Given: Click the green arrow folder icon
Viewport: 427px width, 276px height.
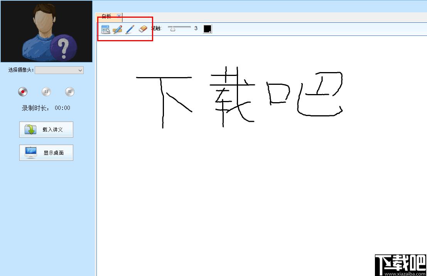Looking at the screenshot, I should [30, 130].
